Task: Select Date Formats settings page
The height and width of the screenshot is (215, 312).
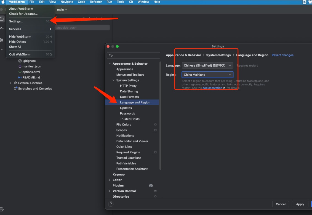Action: [x=129, y=97]
